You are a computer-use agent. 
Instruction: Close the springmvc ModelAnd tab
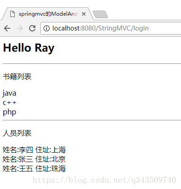pyautogui.click(x=84, y=14)
